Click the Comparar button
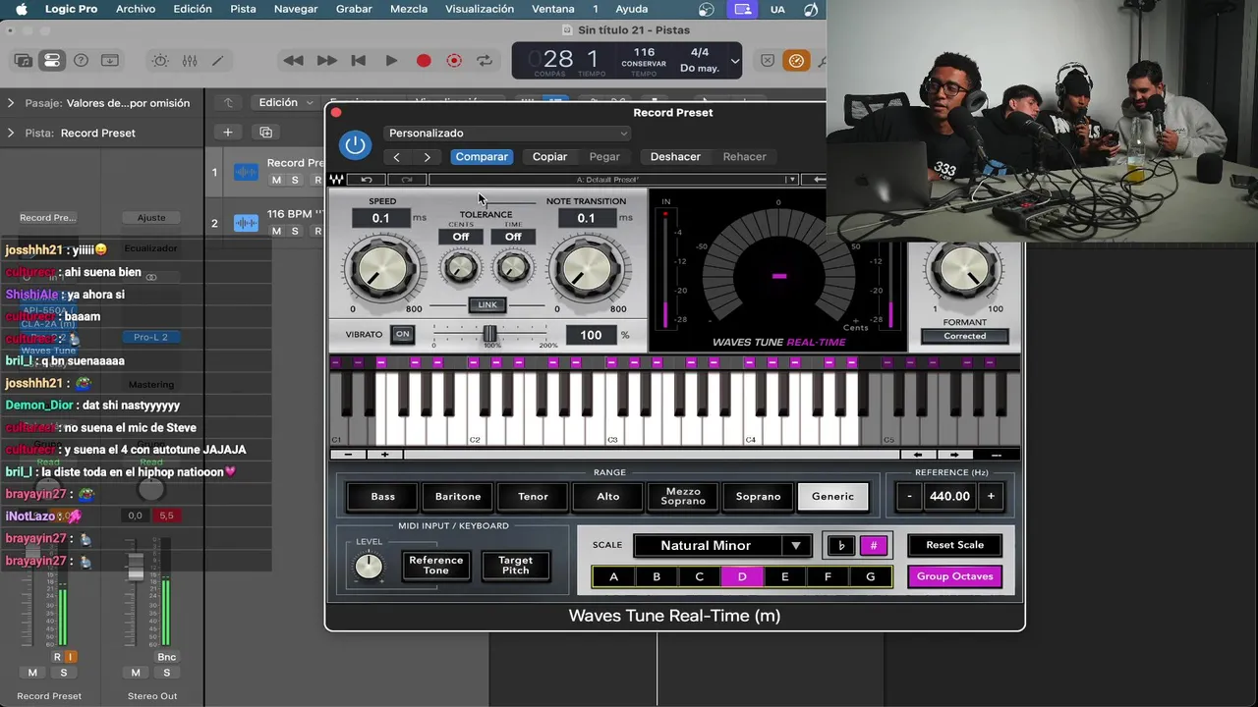1258x707 pixels. point(482,157)
